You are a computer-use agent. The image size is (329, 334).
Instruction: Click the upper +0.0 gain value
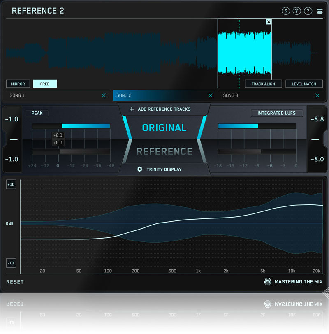pos(58,135)
